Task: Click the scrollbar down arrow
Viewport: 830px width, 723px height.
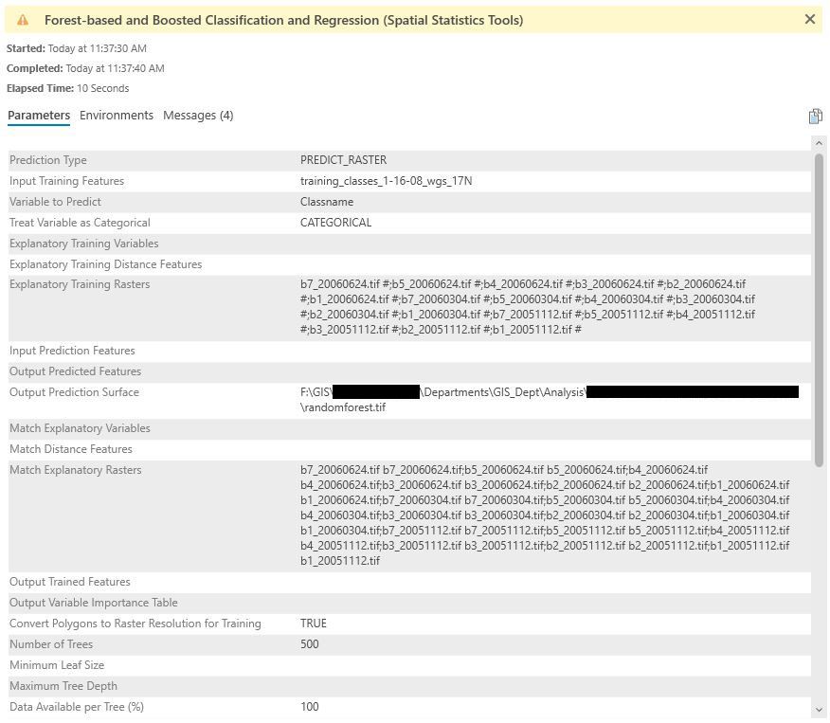Action: click(819, 709)
